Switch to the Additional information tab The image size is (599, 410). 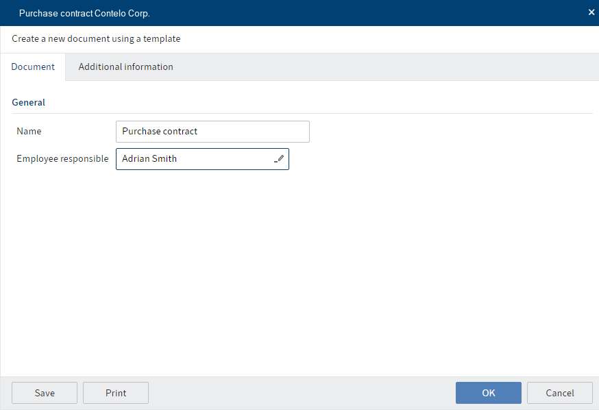coord(125,67)
